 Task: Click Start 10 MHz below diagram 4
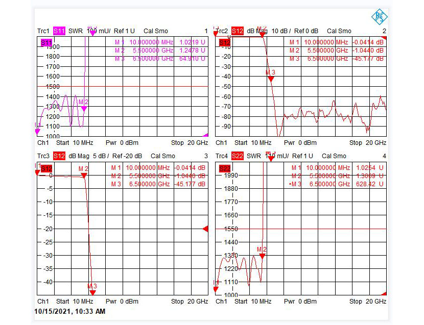(252, 301)
